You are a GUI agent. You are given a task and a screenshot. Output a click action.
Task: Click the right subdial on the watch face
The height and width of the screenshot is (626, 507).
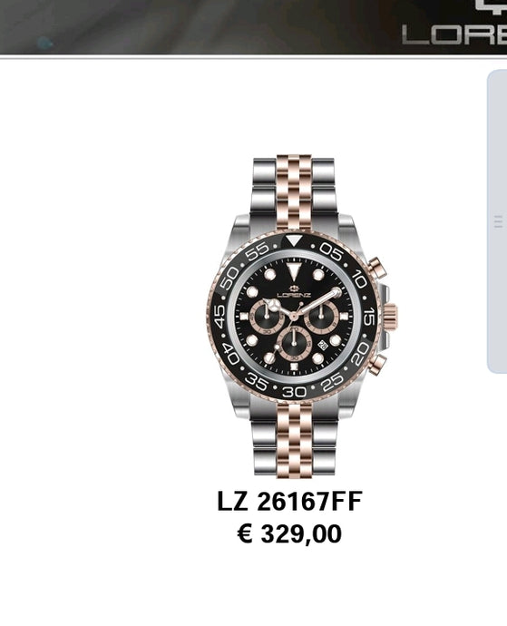tap(321, 317)
